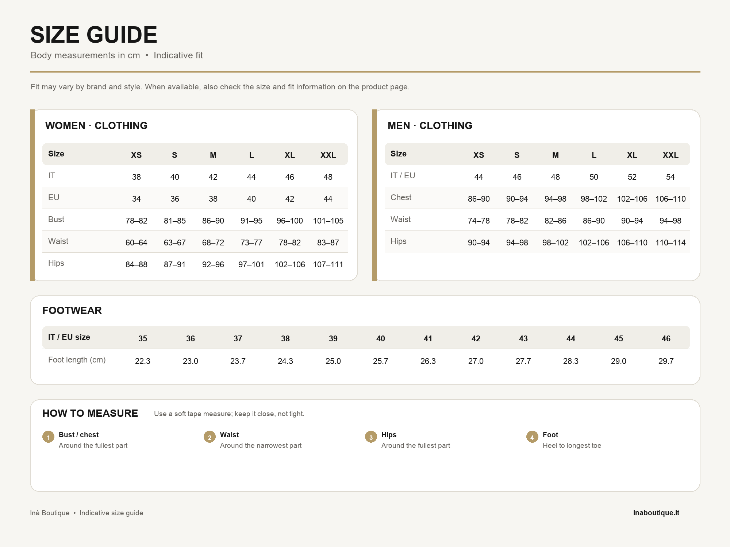Viewport: 730px width, 547px height.
Task: Click men's Hips value 110–114
Action: [671, 243]
